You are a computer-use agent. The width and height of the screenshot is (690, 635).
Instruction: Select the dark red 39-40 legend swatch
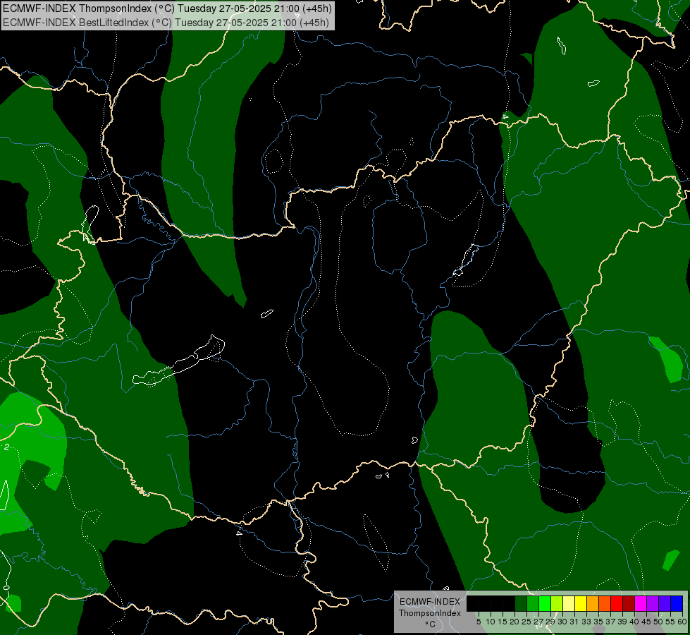629,603
